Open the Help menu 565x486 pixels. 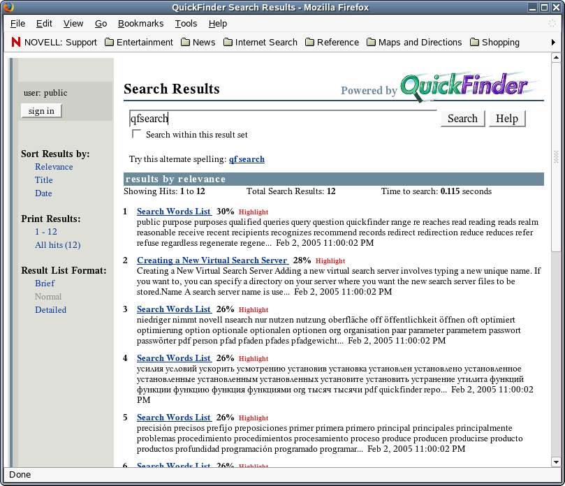[218, 24]
